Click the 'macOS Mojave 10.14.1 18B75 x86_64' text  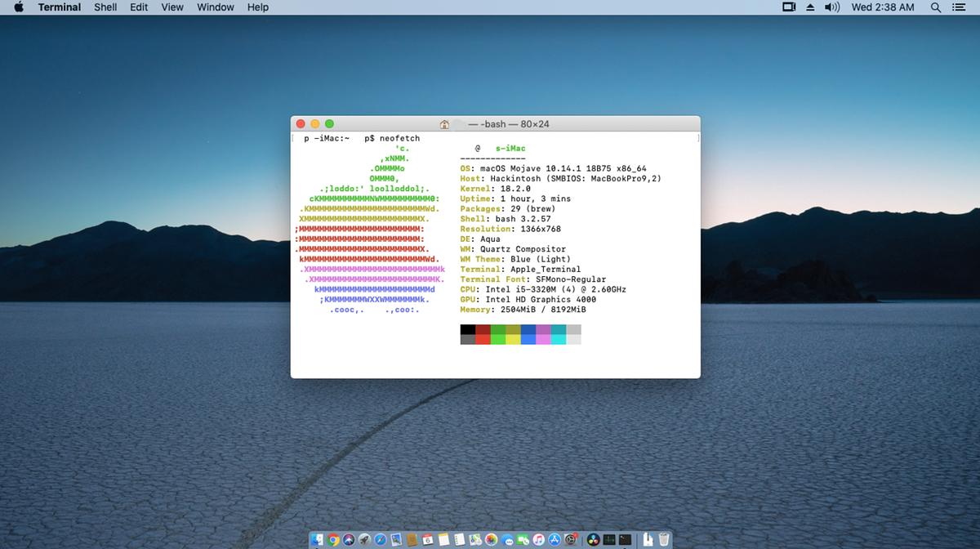563,169
